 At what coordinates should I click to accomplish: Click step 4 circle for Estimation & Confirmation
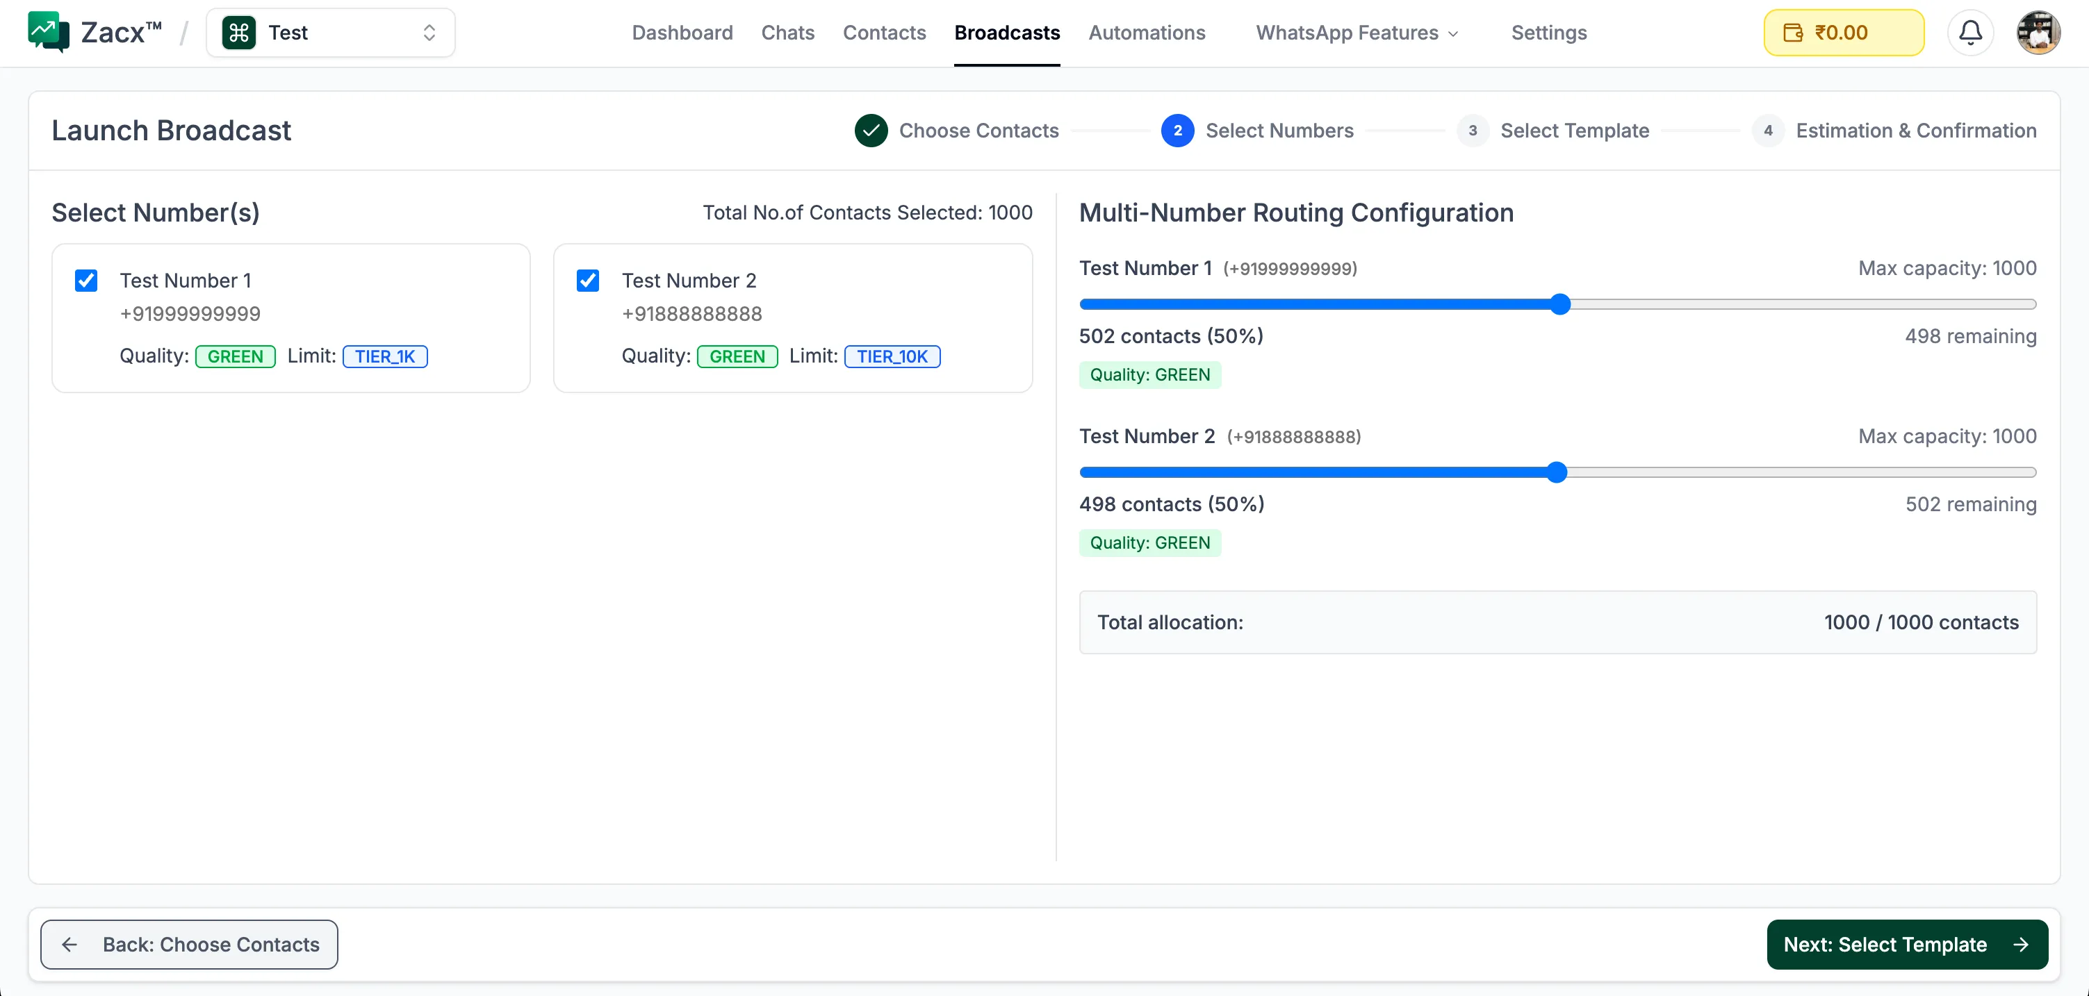click(x=1767, y=131)
